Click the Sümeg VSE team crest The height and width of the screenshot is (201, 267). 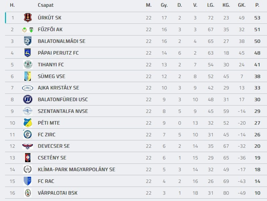point(27,76)
